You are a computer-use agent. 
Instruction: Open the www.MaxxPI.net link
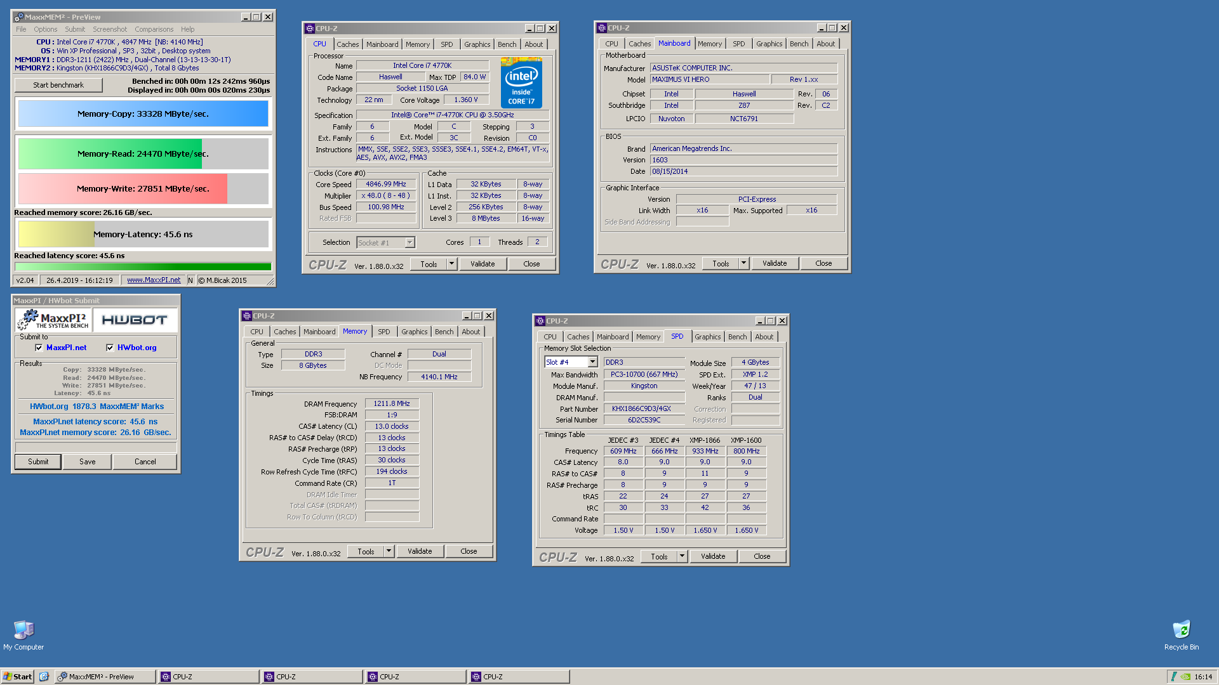[x=154, y=280]
